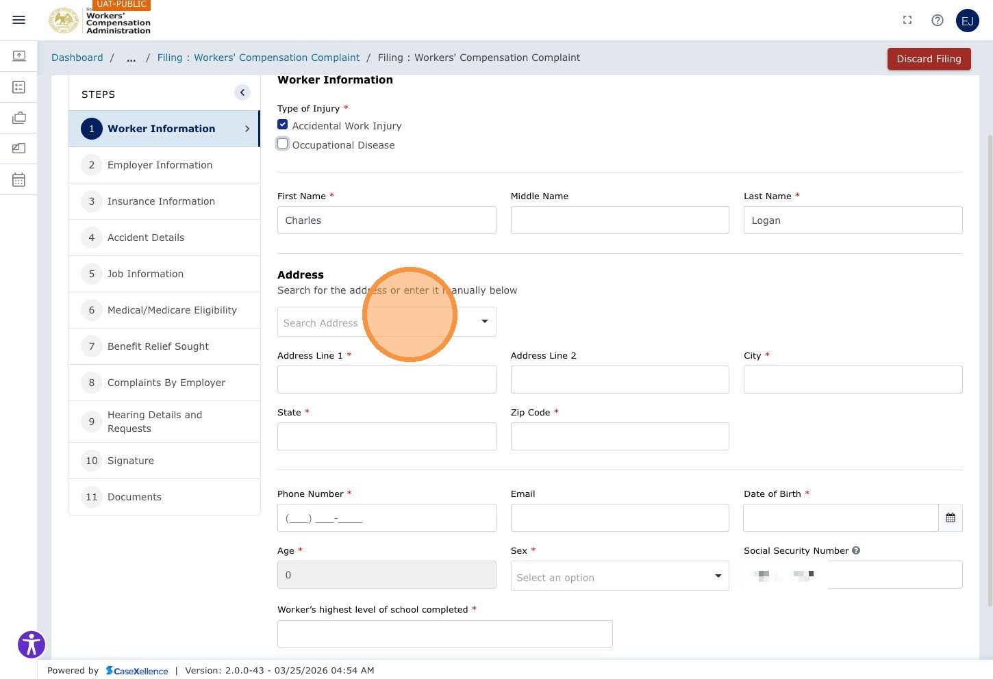Open the Date of Birth calendar picker

951,518
